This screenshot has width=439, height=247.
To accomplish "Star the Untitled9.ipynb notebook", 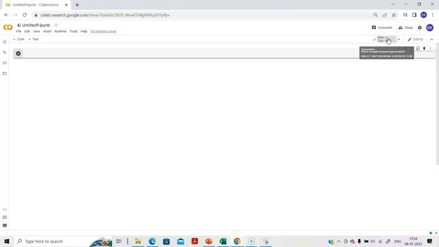I will 56,25.
